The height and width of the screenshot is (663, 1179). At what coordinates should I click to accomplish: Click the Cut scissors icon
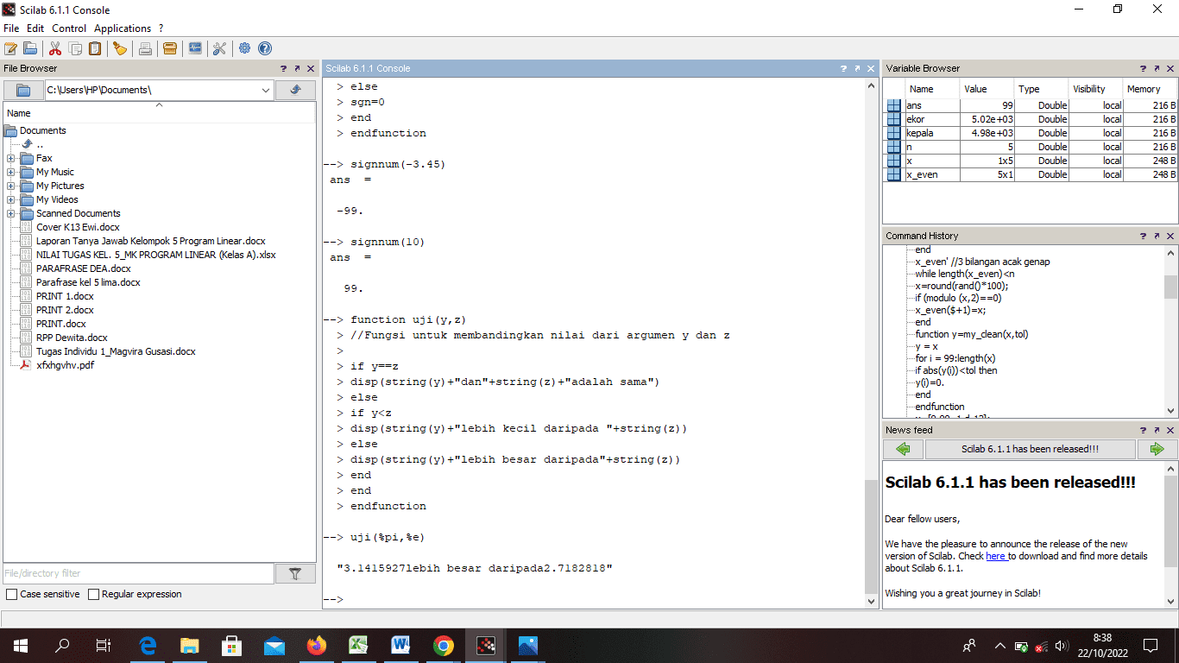pyautogui.click(x=55, y=48)
